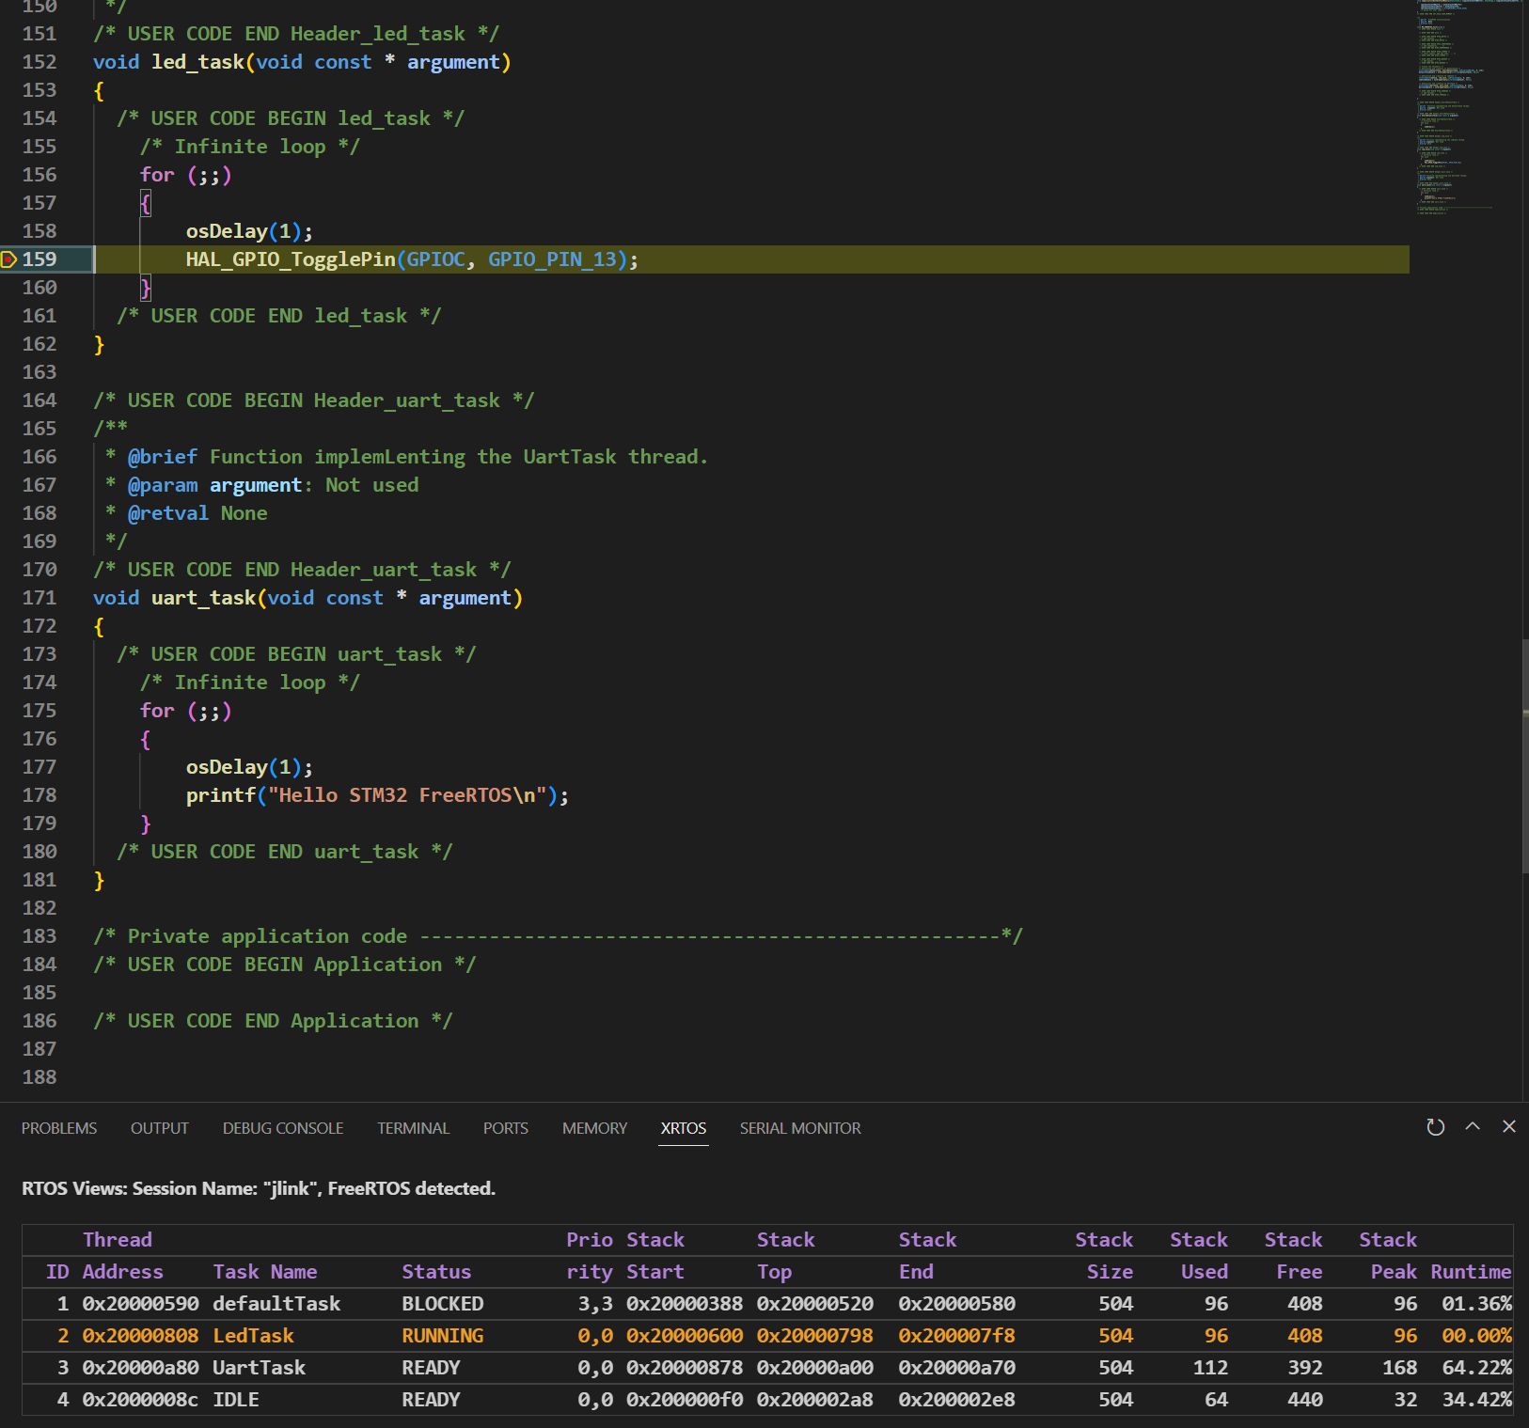Close the bottom panel with the X icon
1529x1428 pixels.
point(1509,1126)
